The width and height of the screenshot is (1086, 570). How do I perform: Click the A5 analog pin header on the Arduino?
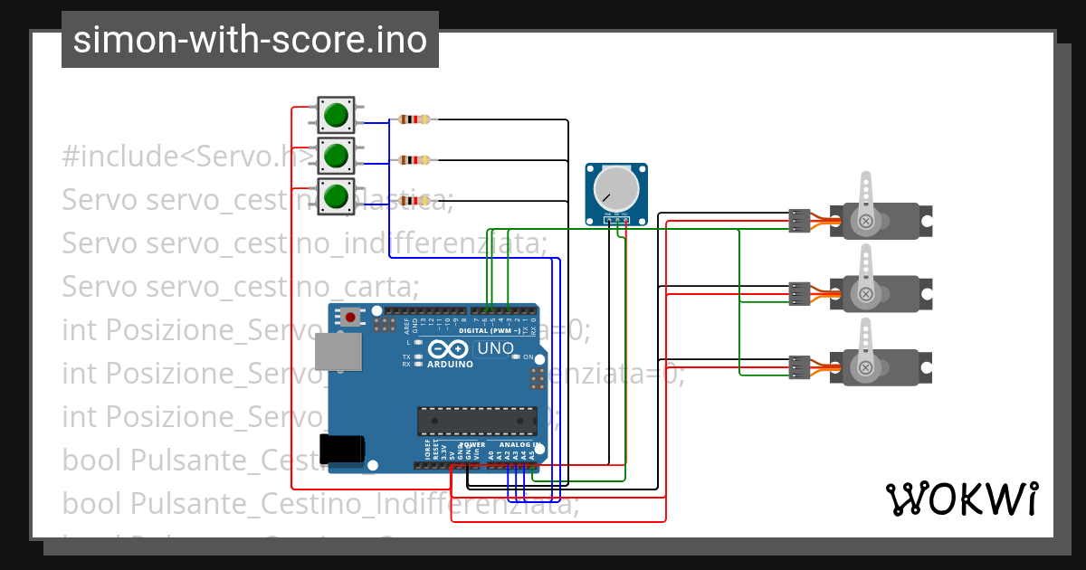532,466
